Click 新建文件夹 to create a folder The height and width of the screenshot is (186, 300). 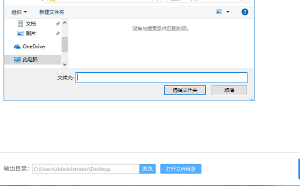(51, 12)
